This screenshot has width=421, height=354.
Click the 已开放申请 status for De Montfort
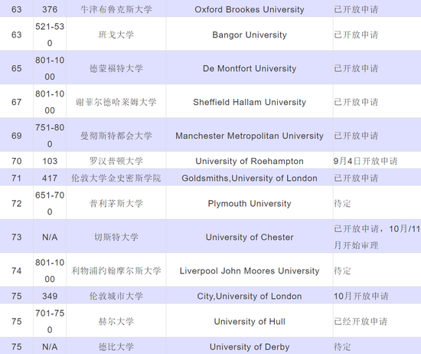click(x=356, y=68)
